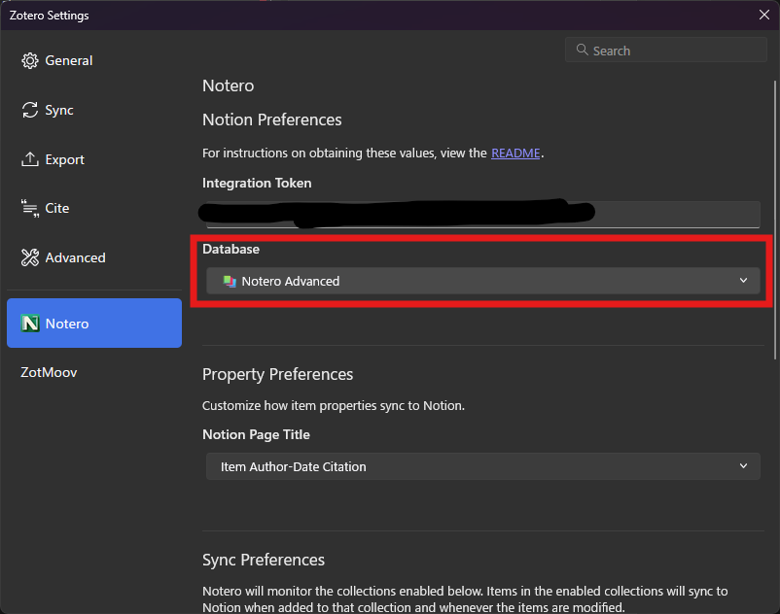Open the ZotMoov settings pane
The image size is (780, 614).
[49, 372]
